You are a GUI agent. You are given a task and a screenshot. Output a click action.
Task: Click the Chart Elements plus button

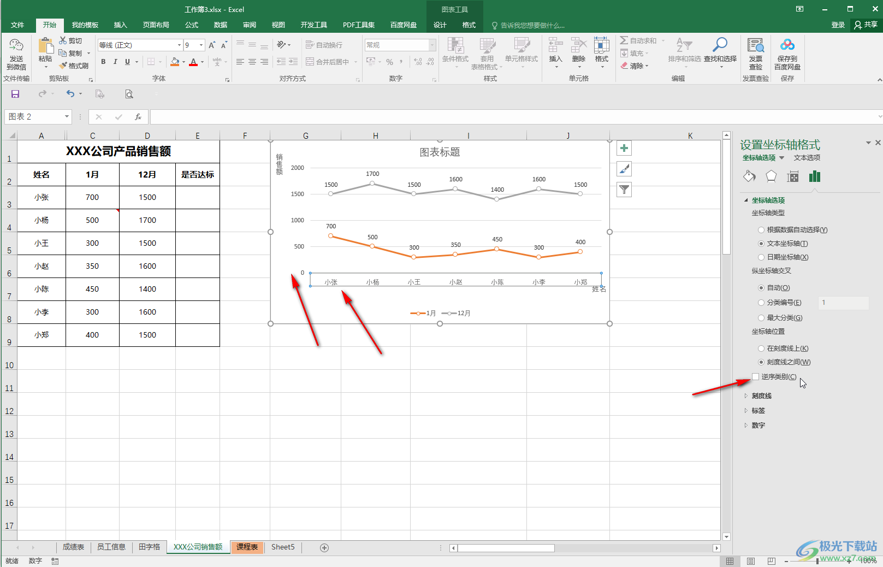coord(624,148)
